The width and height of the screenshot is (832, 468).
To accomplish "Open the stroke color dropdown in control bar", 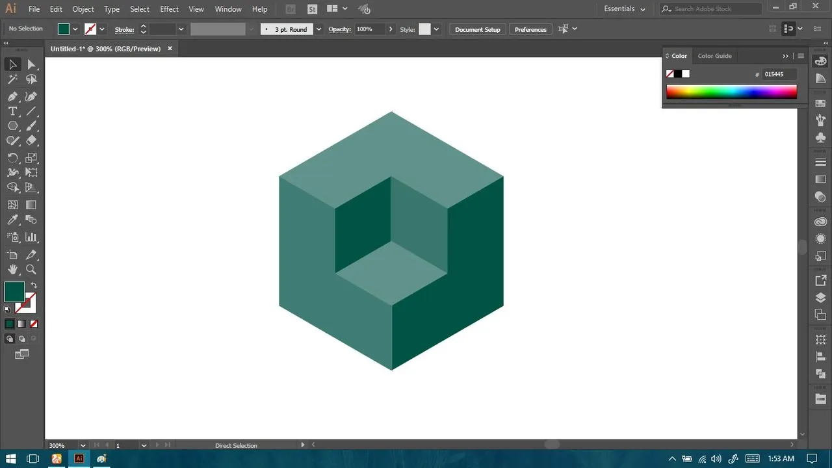I will (x=101, y=29).
